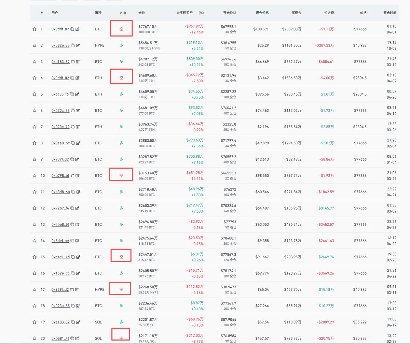Copy address 0x0ddf..02 in row 1
Image resolution: width=410 pixels, height=344 pixels.
click(72, 29)
